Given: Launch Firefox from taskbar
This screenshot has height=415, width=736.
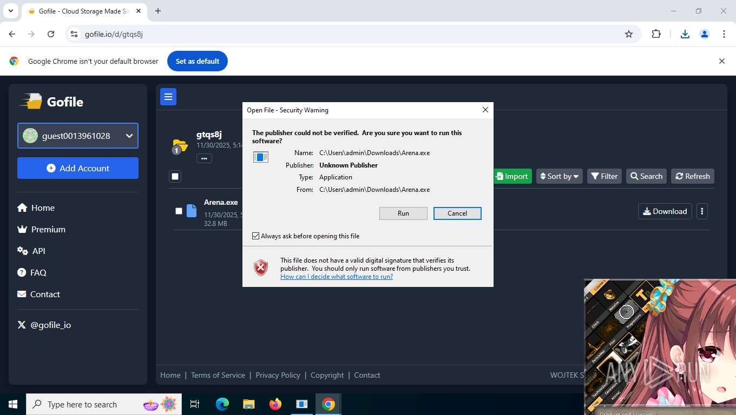Looking at the screenshot, I should point(275,404).
